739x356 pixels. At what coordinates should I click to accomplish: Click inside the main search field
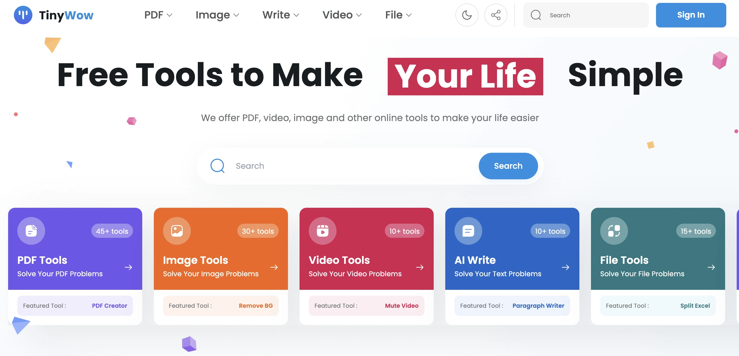pyautogui.click(x=318, y=166)
